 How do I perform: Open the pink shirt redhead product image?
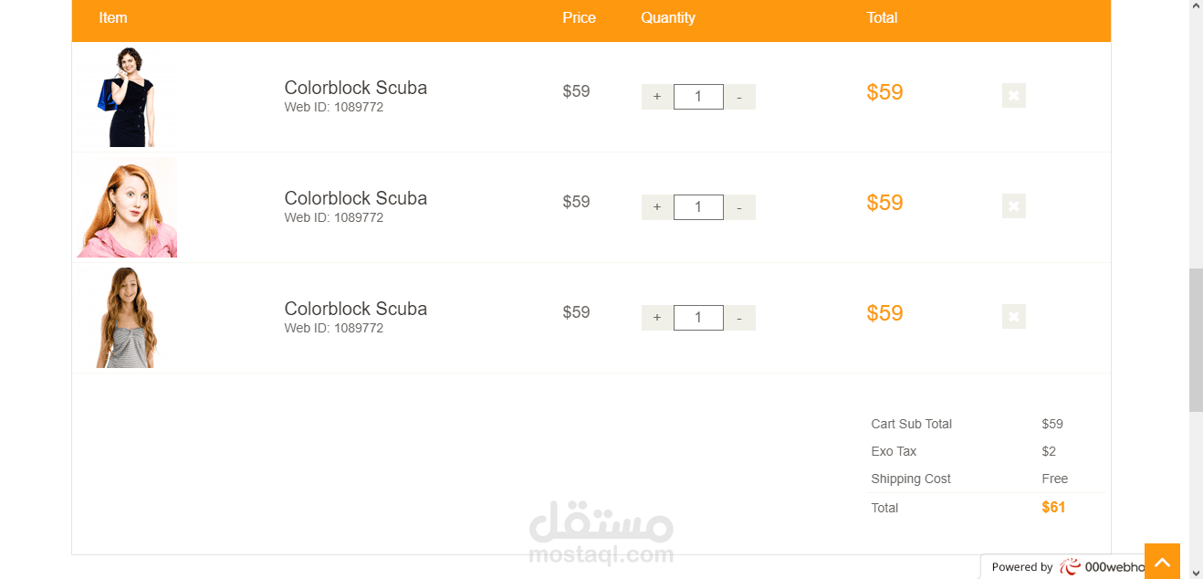click(127, 207)
